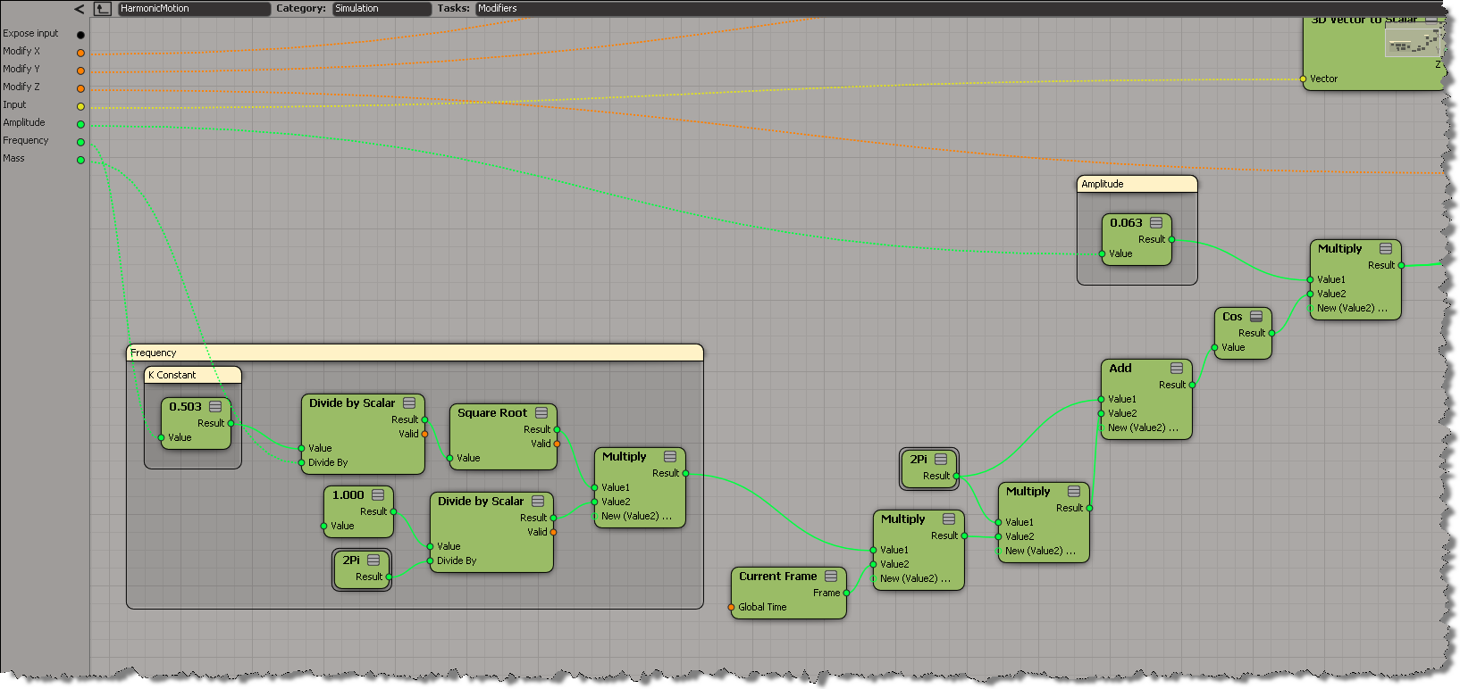
Task: Open menu icon on the 0.063 node
Action: [x=1156, y=223]
